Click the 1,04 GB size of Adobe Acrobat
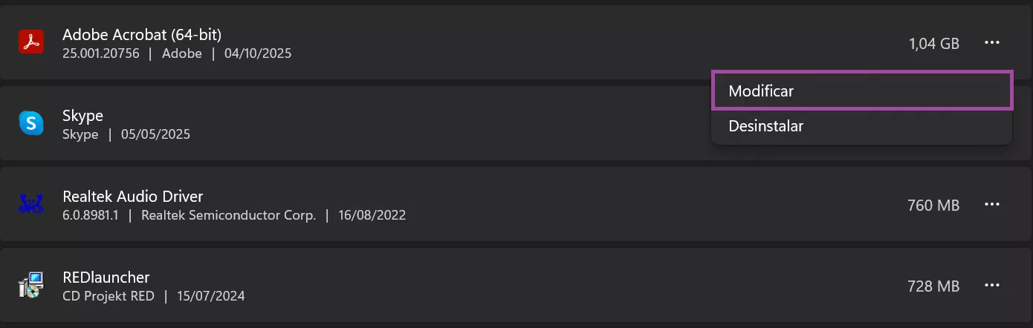The image size is (1033, 328). click(x=934, y=44)
